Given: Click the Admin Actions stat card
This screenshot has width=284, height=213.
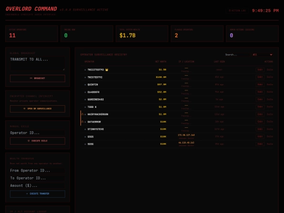Looking at the screenshot, I should (252, 34).
